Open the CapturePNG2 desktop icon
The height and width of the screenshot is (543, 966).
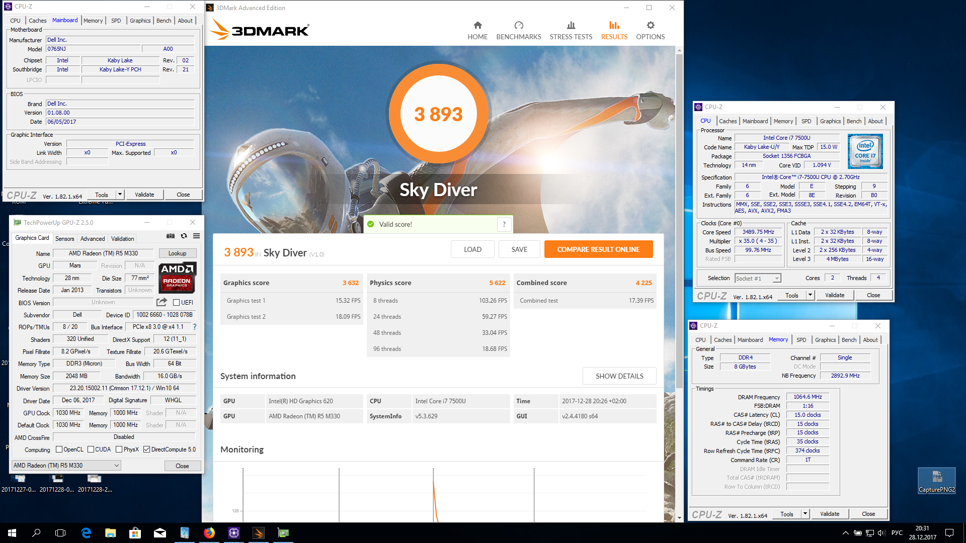point(936,480)
